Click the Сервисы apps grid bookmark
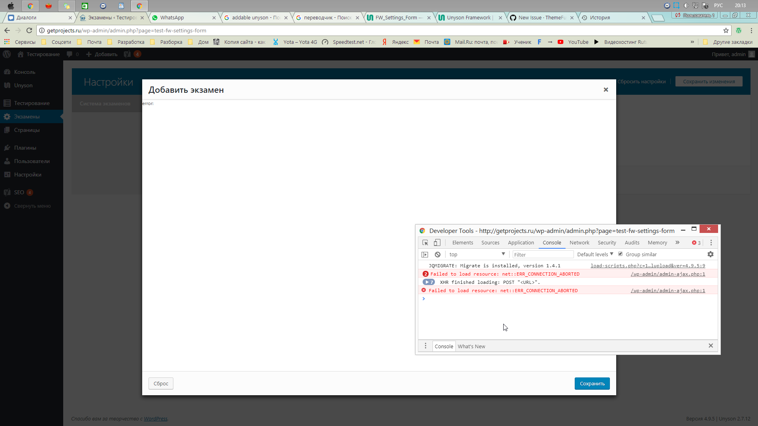This screenshot has height=426, width=758. pos(20,42)
